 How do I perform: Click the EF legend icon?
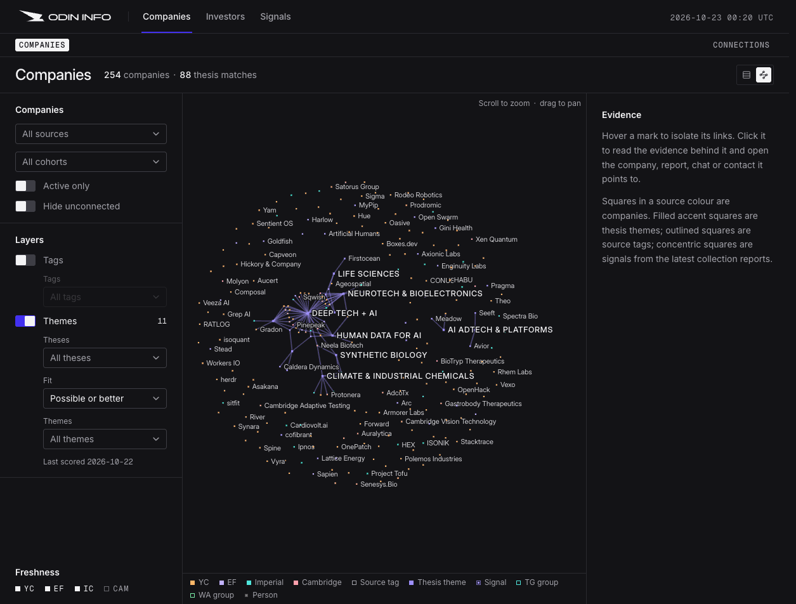click(221, 582)
